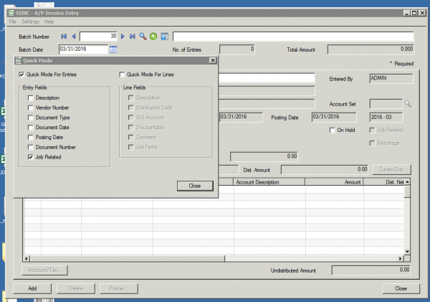Go to the previous batch number
This screenshot has height=302, width=430.
click(74, 36)
